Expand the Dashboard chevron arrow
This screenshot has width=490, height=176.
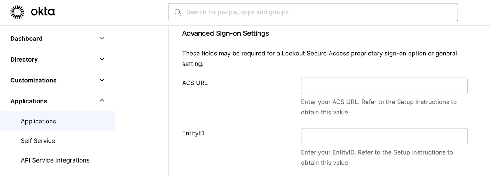tap(102, 39)
